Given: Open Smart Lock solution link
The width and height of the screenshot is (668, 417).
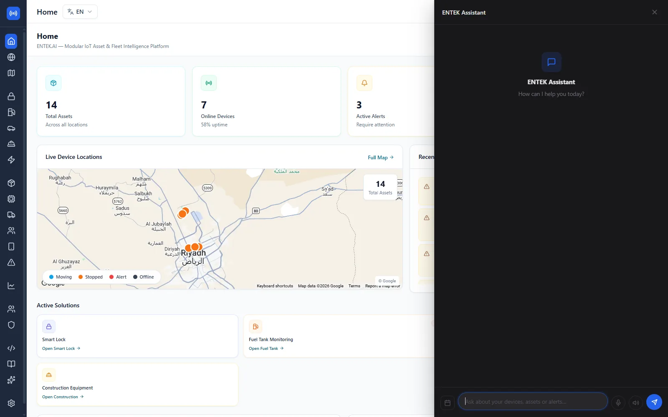Looking at the screenshot, I should pyautogui.click(x=61, y=349).
